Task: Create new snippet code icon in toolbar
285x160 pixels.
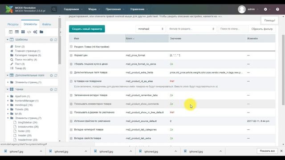Action: pyautogui.click(x=29, y=32)
